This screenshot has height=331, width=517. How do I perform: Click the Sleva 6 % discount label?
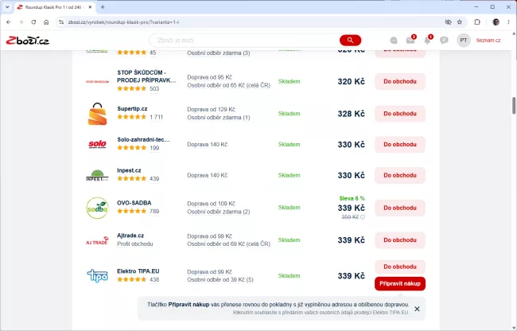click(x=352, y=198)
